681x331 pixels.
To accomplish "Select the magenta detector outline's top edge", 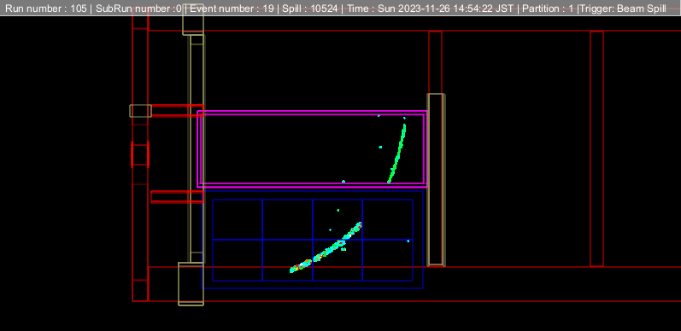I will (x=312, y=113).
